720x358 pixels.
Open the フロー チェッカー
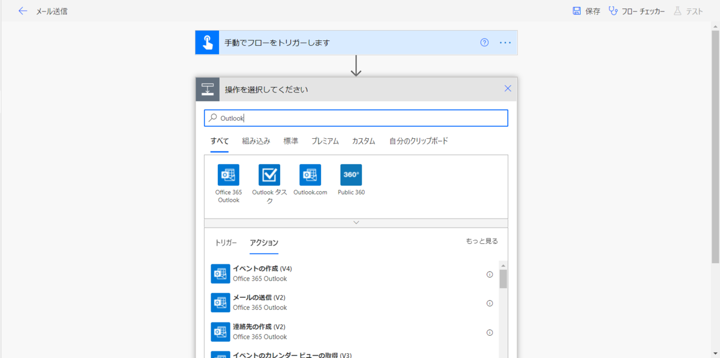(x=636, y=11)
